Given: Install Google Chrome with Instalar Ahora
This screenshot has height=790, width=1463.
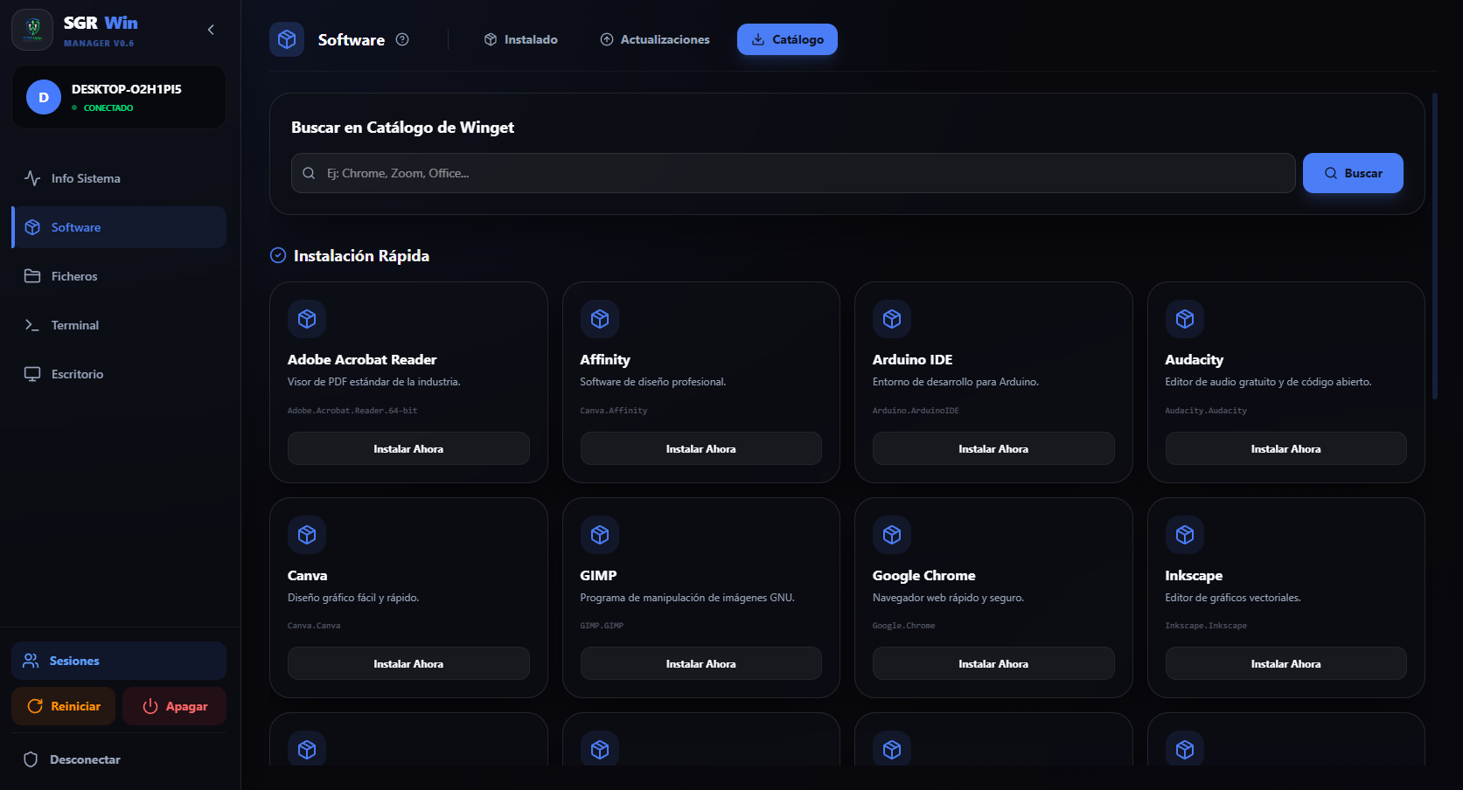Looking at the screenshot, I should pyautogui.click(x=993, y=664).
